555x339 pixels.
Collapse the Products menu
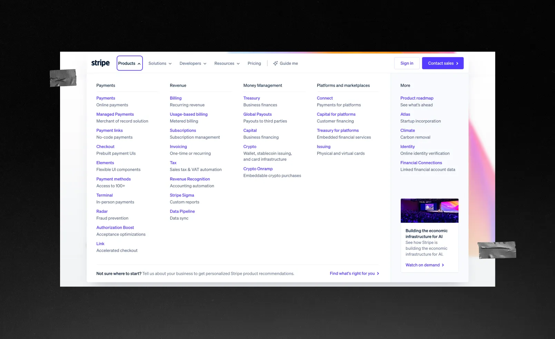pos(129,63)
